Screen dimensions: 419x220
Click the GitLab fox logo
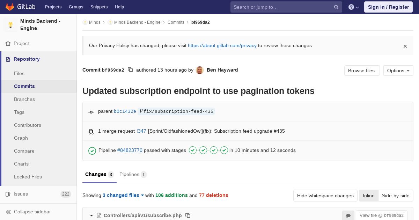coord(10,7)
